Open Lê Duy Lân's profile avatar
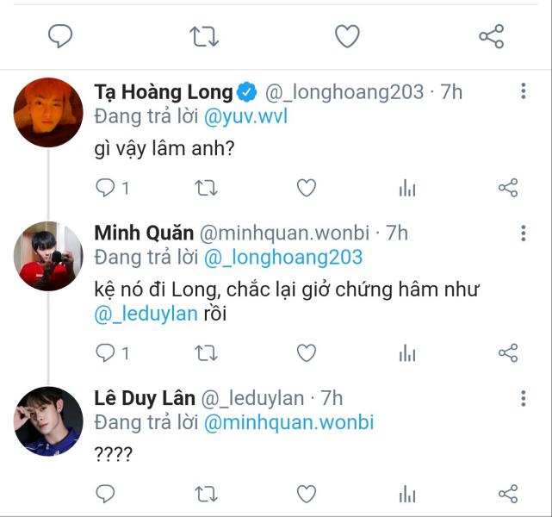Image resolution: width=552 pixels, height=517 pixels. click(x=49, y=421)
